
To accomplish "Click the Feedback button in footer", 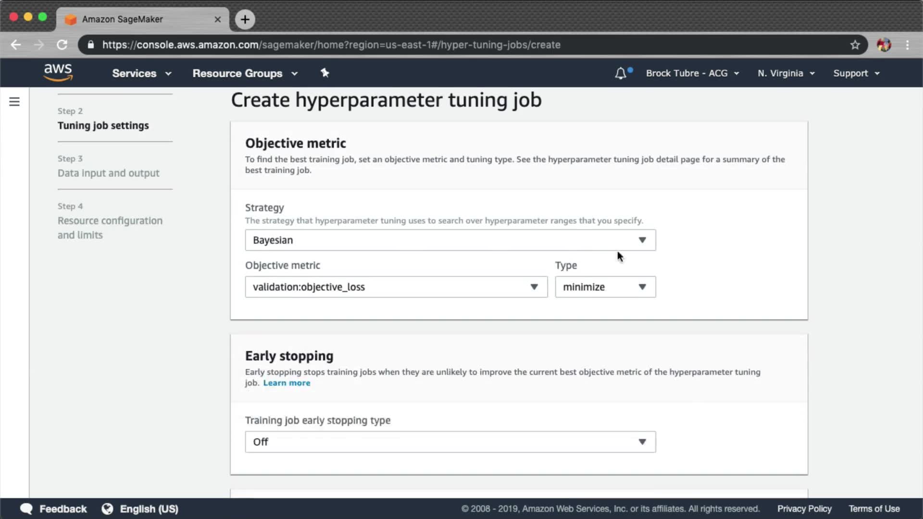I will [54, 509].
